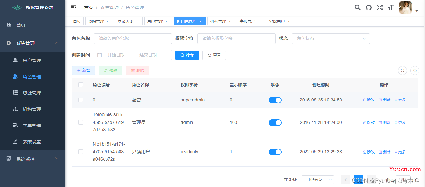Hide search with round magnifier icon
This screenshot has width=425, height=187.
click(403, 71)
